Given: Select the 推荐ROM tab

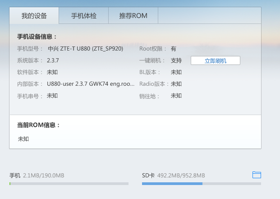Looking at the screenshot, I should pos(133,16).
